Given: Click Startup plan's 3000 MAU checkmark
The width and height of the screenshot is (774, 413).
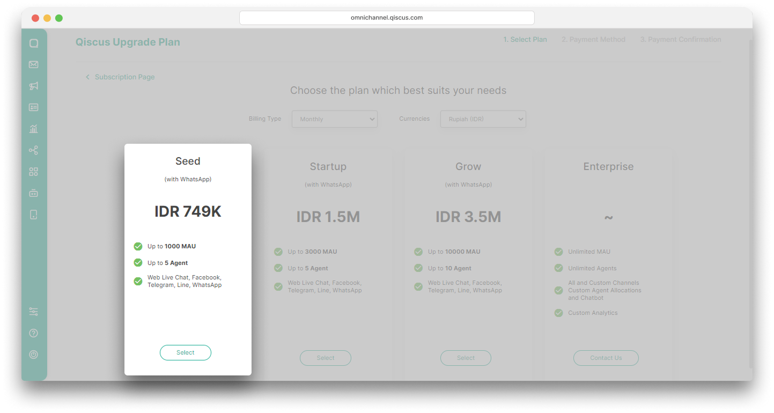Looking at the screenshot, I should click(x=278, y=252).
